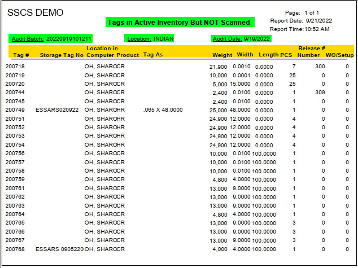Select tag number 200768
Viewport: 358px width, 268px height.
point(15,249)
